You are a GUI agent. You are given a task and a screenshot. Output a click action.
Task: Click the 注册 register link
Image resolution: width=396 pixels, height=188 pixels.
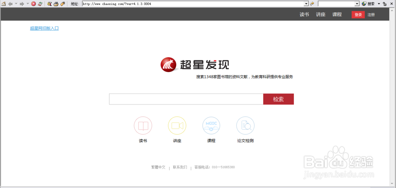coord(371,15)
